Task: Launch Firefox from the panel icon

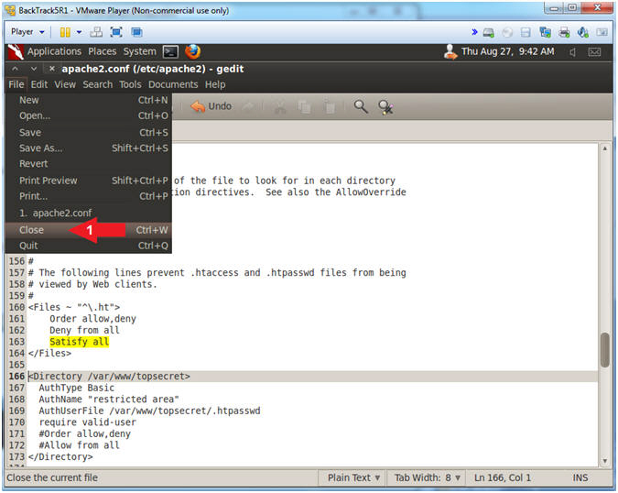Action: point(193,51)
